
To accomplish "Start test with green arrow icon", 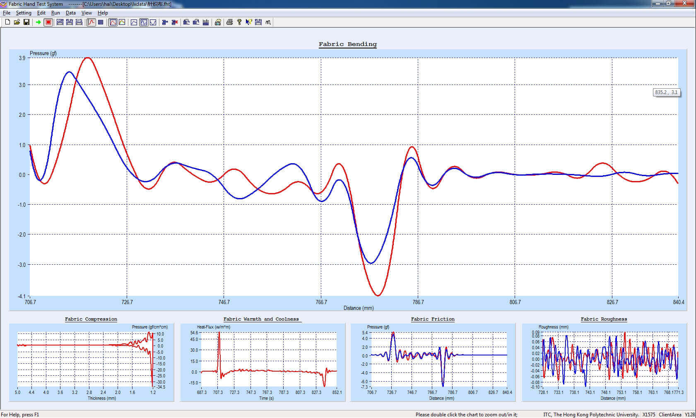I will (39, 22).
